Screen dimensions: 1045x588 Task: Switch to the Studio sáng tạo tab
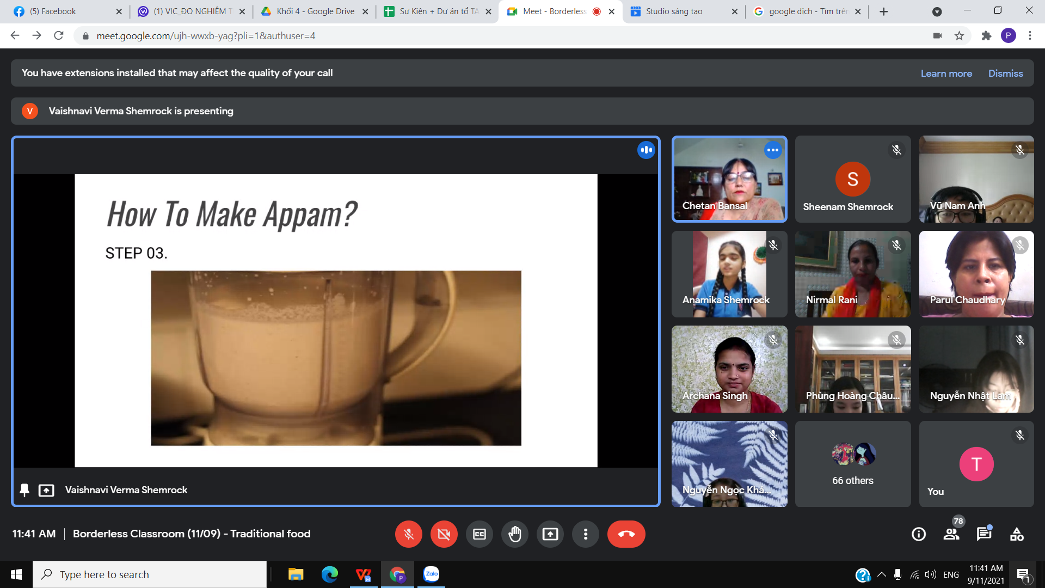[x=674, y=11]
